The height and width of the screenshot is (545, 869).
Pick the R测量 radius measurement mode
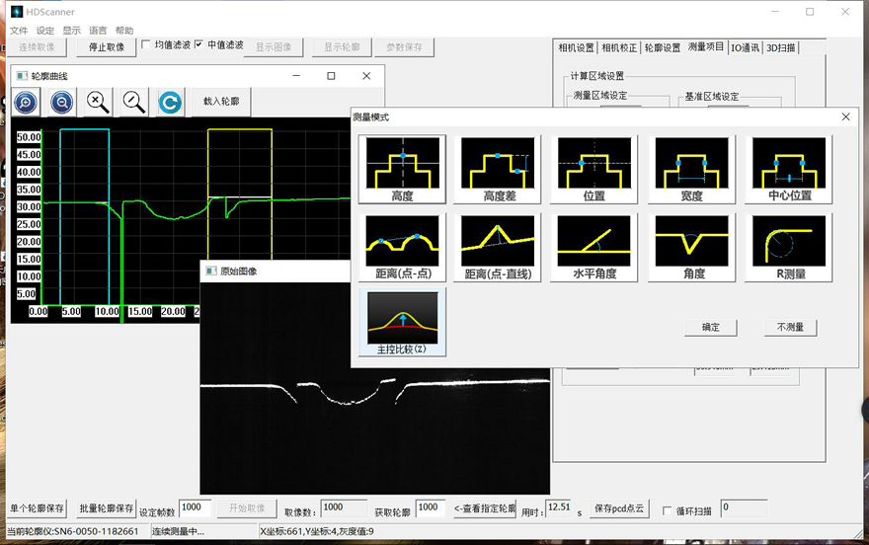(789, 248)
